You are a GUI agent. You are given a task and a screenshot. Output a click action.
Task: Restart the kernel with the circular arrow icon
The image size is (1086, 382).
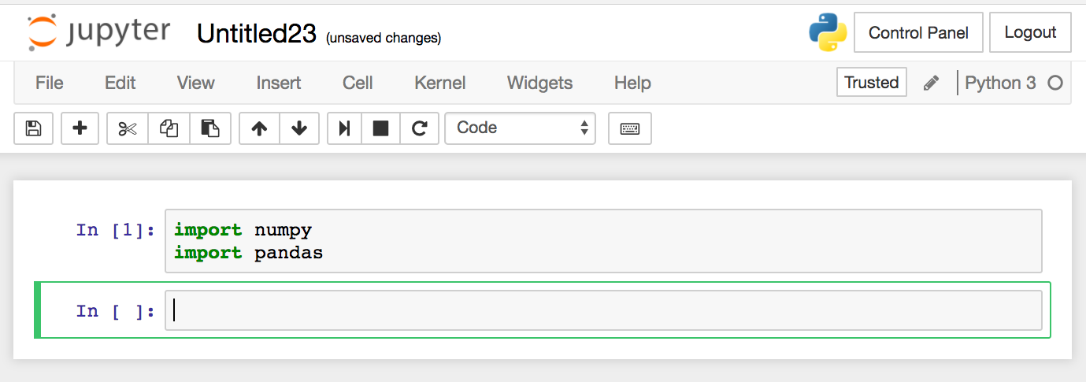(419, 128)
